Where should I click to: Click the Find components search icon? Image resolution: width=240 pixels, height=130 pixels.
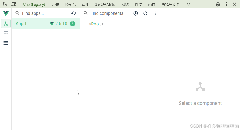[86, 13]
